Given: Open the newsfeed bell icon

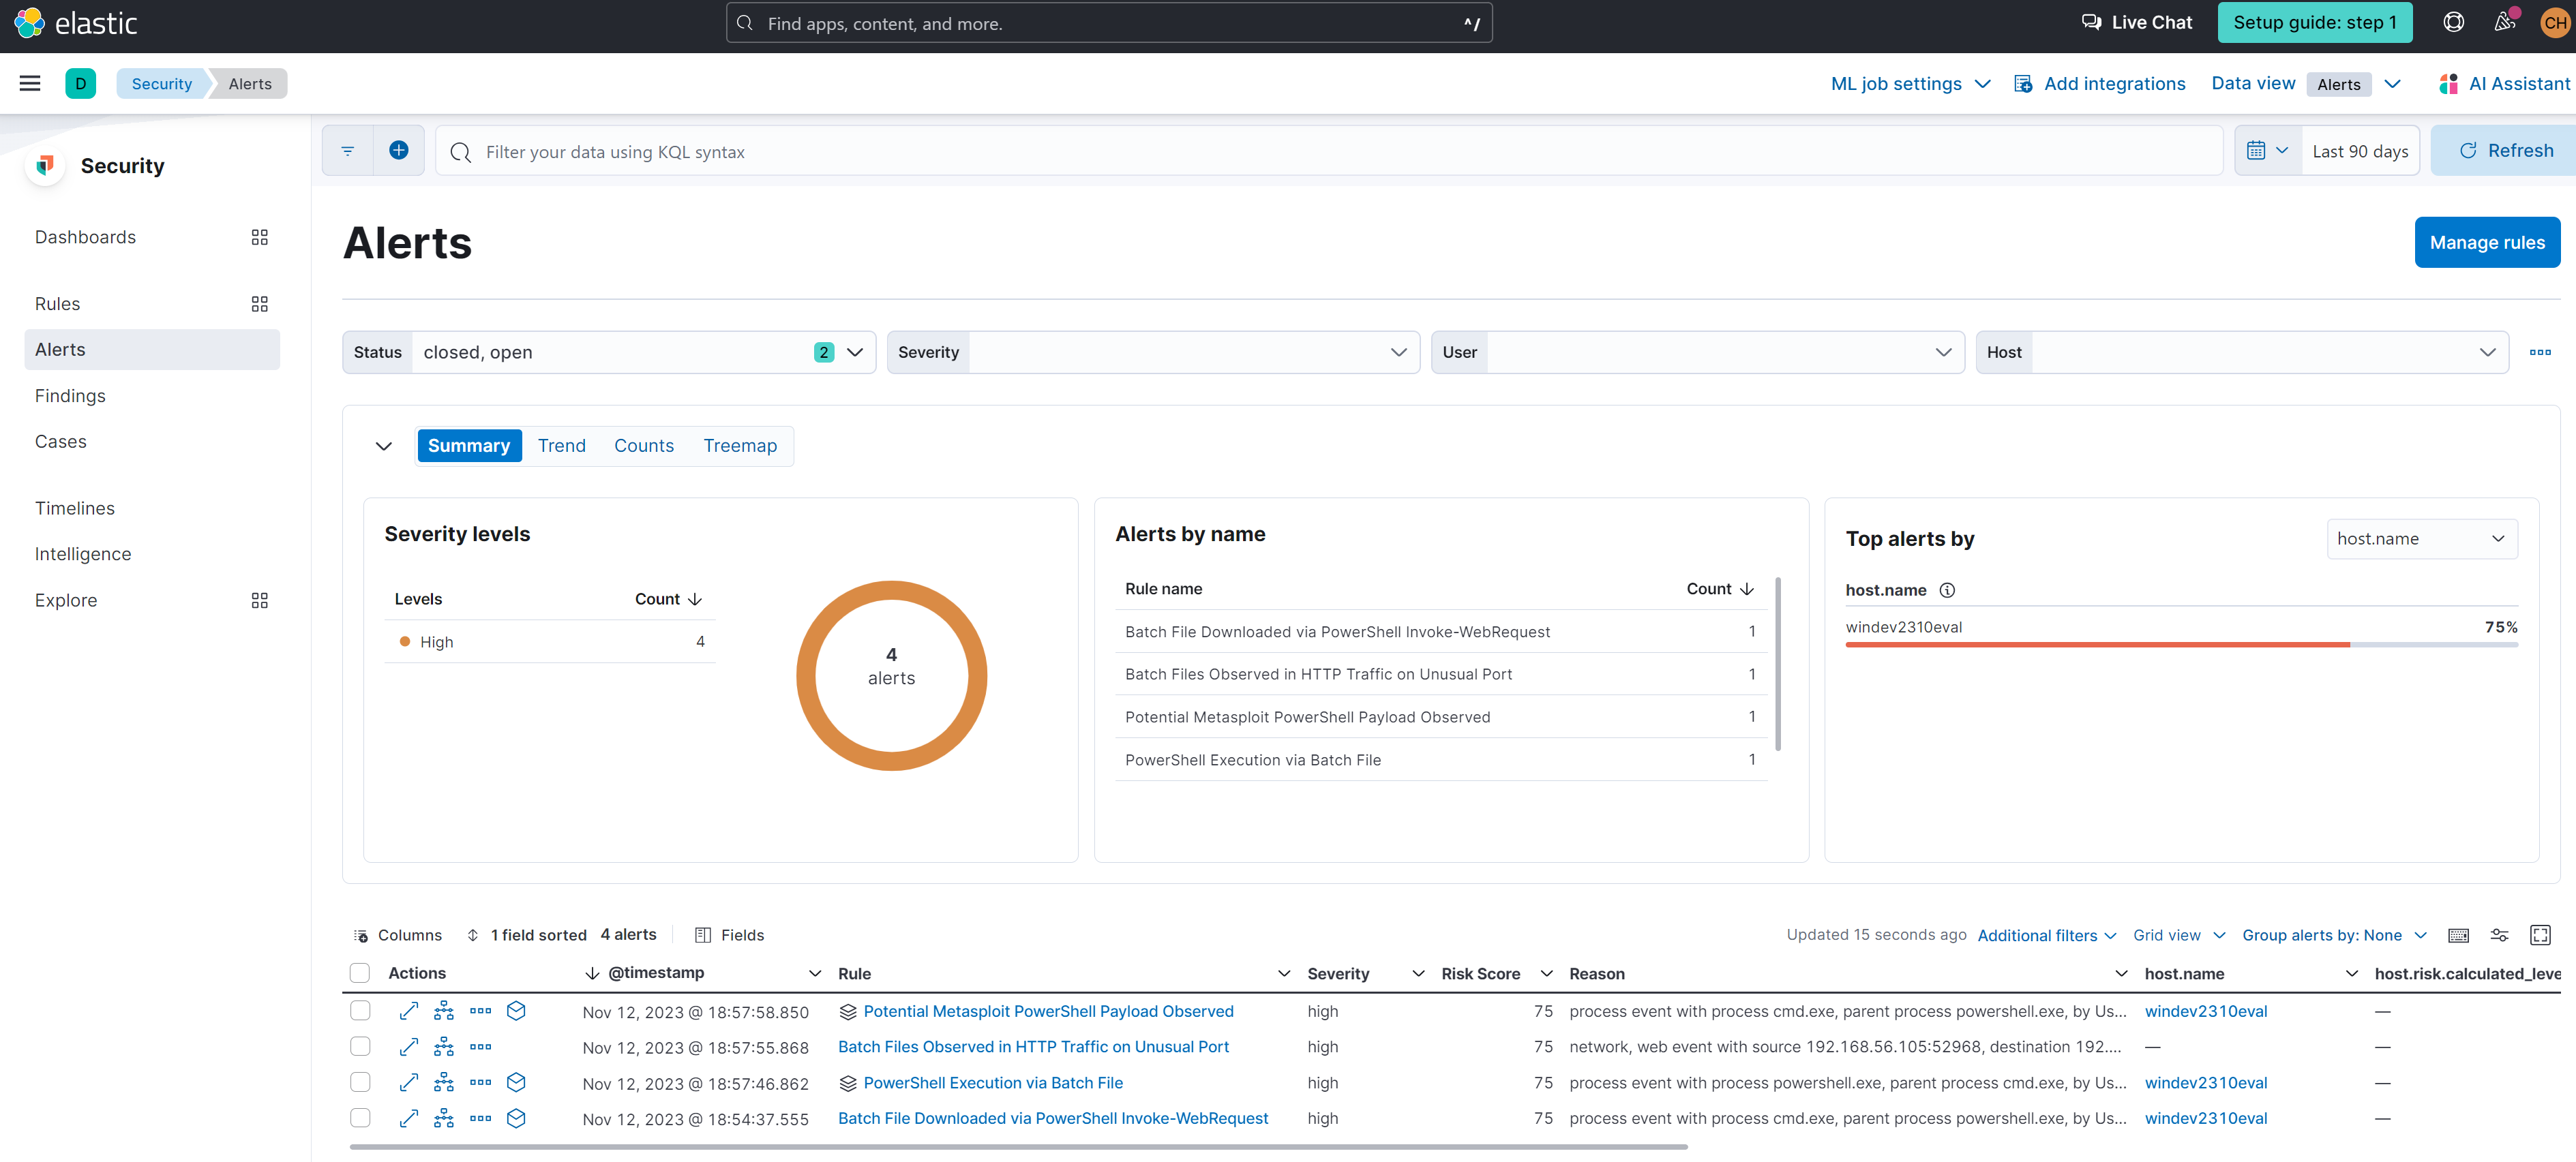Looking at the screenshot, I should click(2503, 22).
